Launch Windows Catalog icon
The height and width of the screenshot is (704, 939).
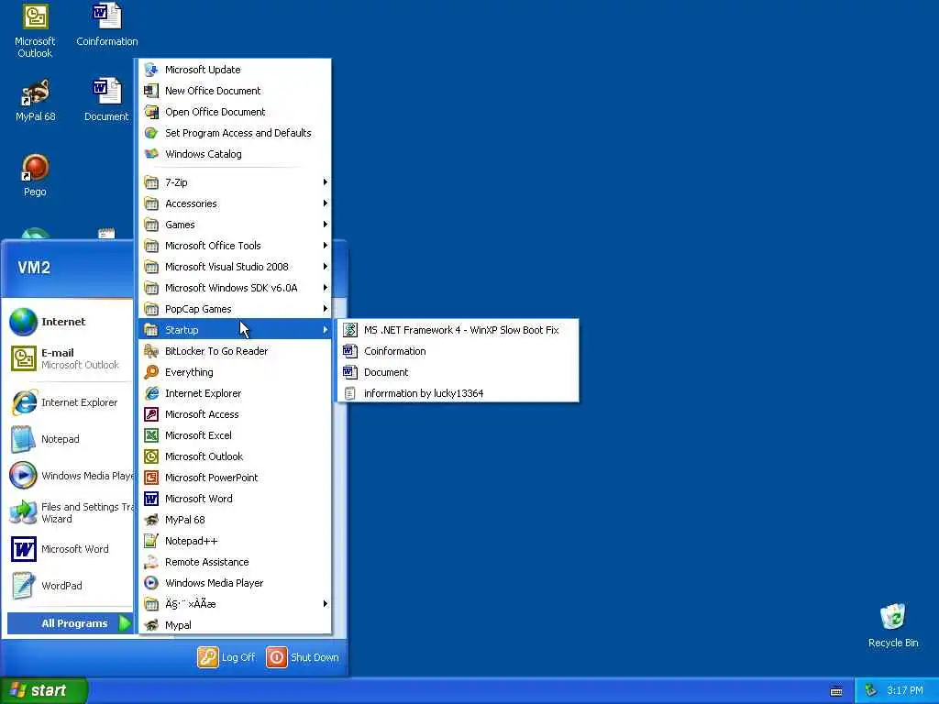point(151,154)
